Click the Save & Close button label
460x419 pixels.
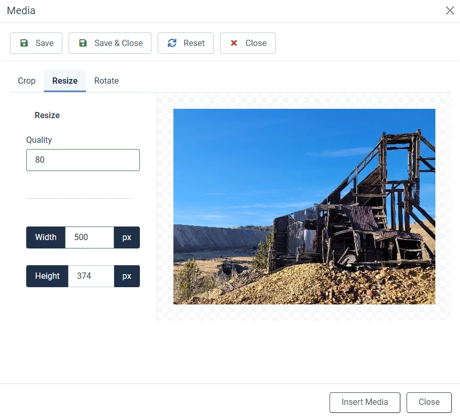[x=118, y=43]
